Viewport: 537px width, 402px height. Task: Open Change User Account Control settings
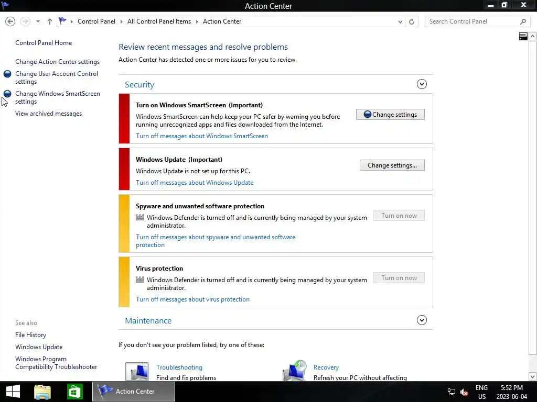point(57,77)
